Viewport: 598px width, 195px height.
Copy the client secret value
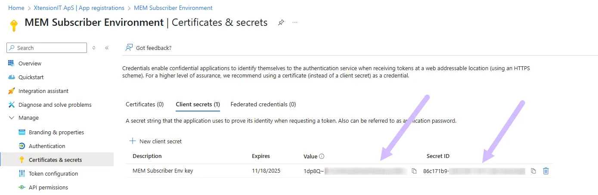414,171
